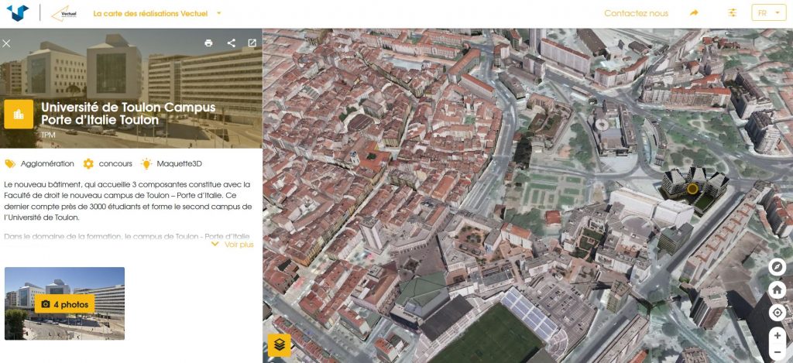The image size is (793, 363).
Task: Print the project sheet
Action: pos(208,43)
